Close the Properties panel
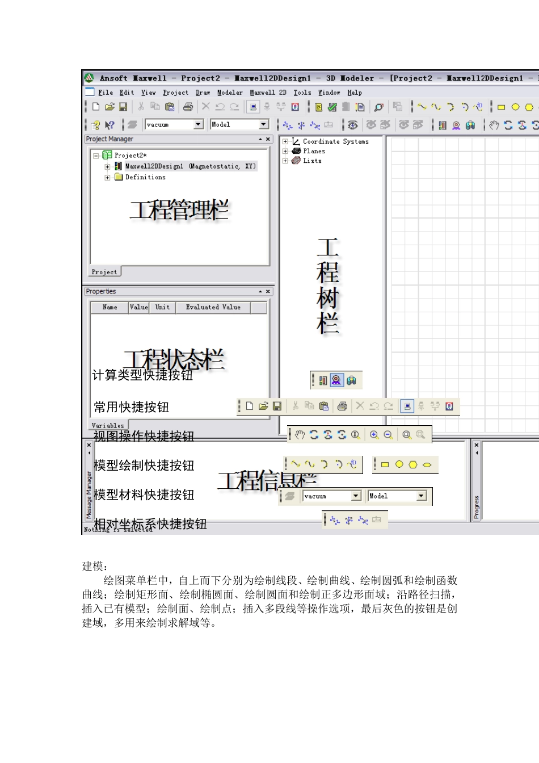 coord(268,291)
